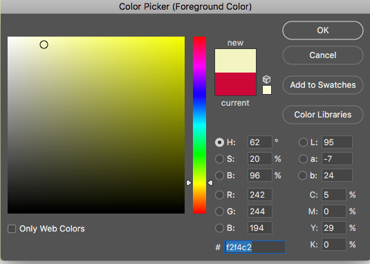Select the B brightness radio button
This screenshot has width=370, height=264.
[x=219, y=176]
